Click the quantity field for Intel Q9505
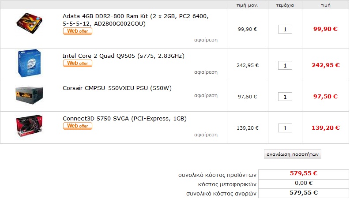 click(x=285, y=65)
